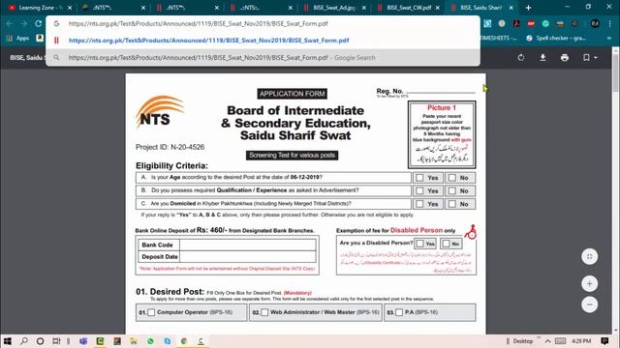This screenshot has width=620, height=348.
Task: Close the Learning Zone tab
Action: tap(70, 8)
